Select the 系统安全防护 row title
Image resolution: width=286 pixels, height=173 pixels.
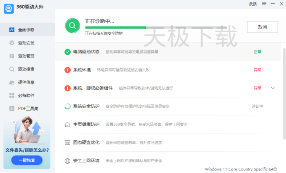(x=86, y=106)
